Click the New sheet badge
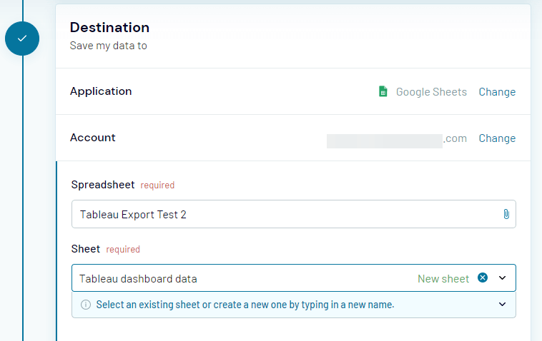The image size is (542, 341). [x=443, y=278]
